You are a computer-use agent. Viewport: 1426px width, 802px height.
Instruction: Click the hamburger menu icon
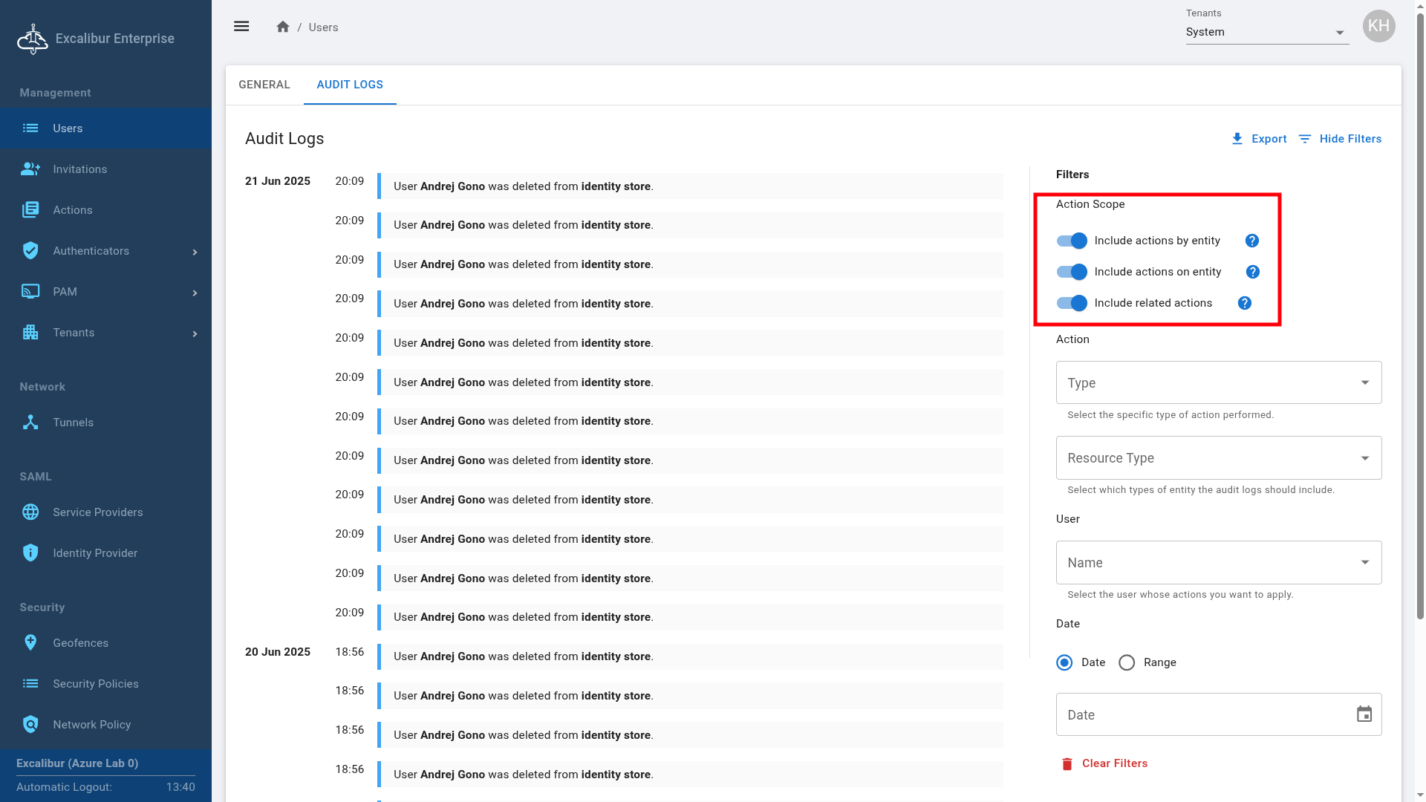click(241, 27)
